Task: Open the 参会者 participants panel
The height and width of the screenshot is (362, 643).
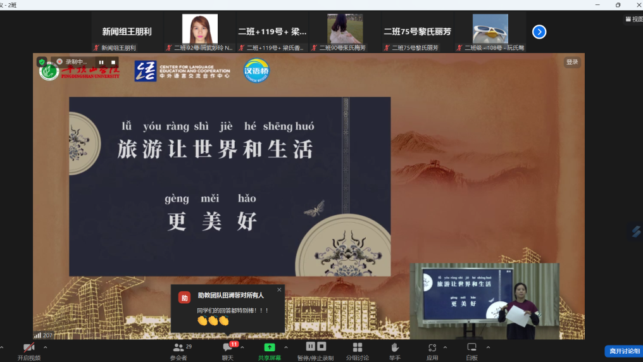Action: (178, 347)
